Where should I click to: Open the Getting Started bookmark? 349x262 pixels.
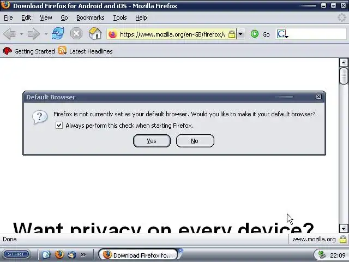click(x=29, y=51)
